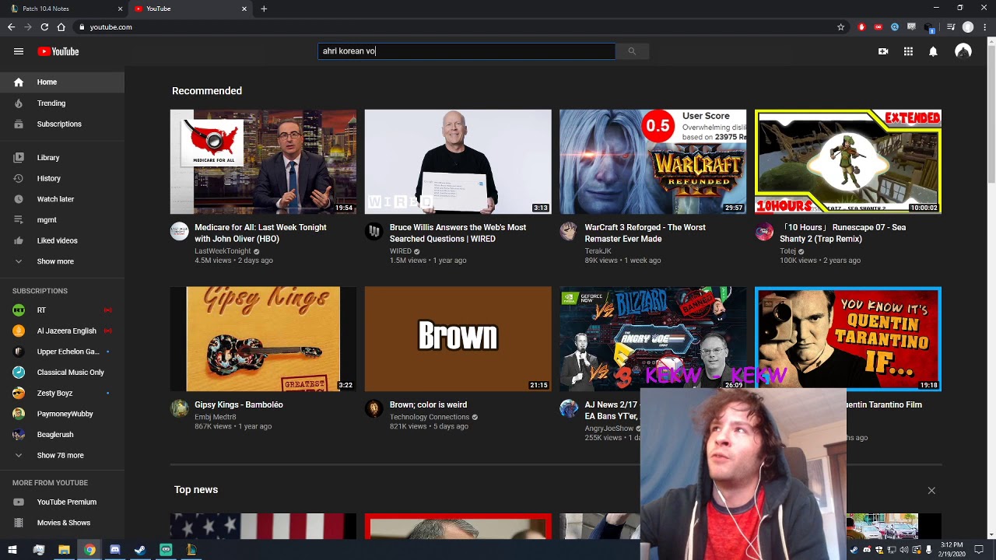Open the Chrome three-dot menu
Image resolution: width=996 pixels, height=560 pixels.
point(984,27)
